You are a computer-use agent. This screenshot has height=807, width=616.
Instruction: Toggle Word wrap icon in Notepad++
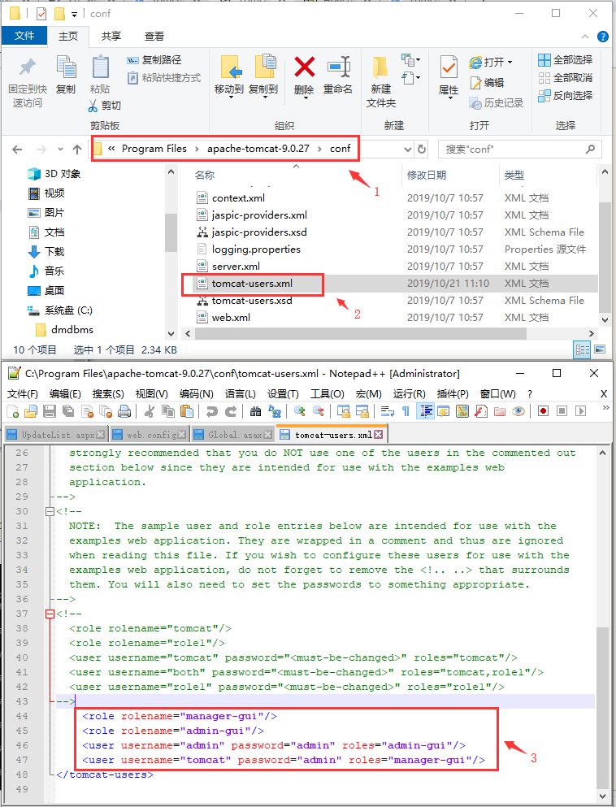[388, 410]
